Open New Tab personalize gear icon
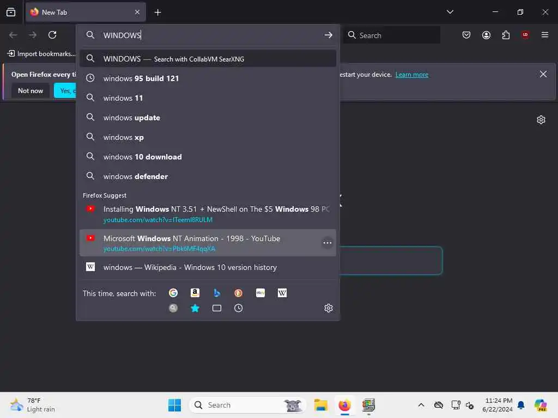The width and height of the screenshot is (558, 418). click(x=541, y=120)
